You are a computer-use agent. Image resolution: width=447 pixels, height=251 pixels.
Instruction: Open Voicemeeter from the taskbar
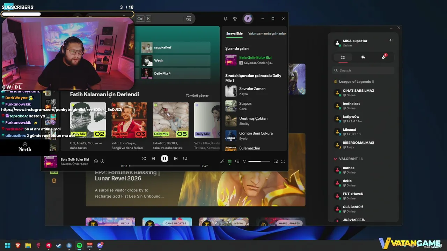pyautogui.click(x=90, y=245)
